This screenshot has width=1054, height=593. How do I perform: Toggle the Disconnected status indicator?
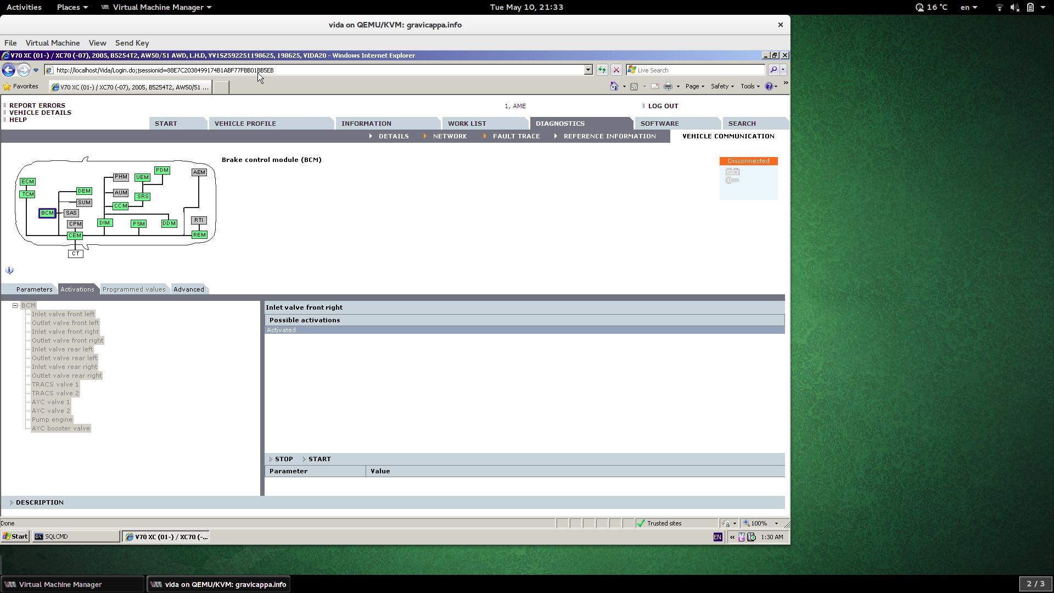click(x=749, y=161)
